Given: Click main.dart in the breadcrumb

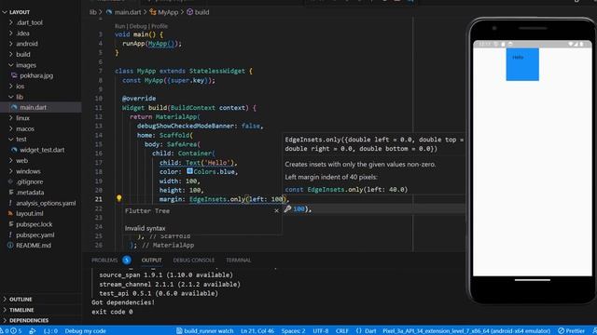Looking at the screenshot, I should (128, 12).
